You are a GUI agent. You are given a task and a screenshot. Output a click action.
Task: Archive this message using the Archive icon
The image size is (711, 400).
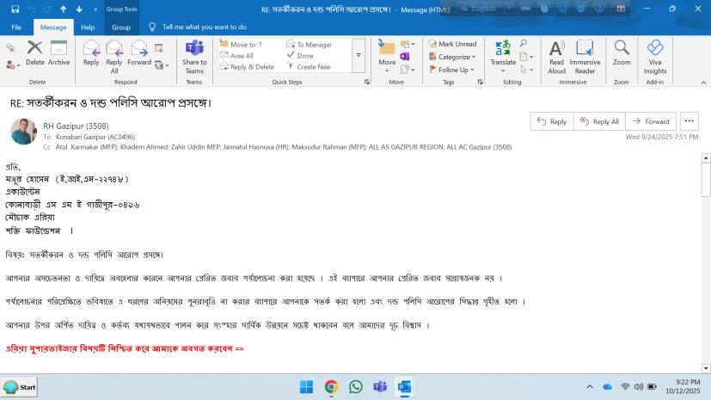pos(58,52)
